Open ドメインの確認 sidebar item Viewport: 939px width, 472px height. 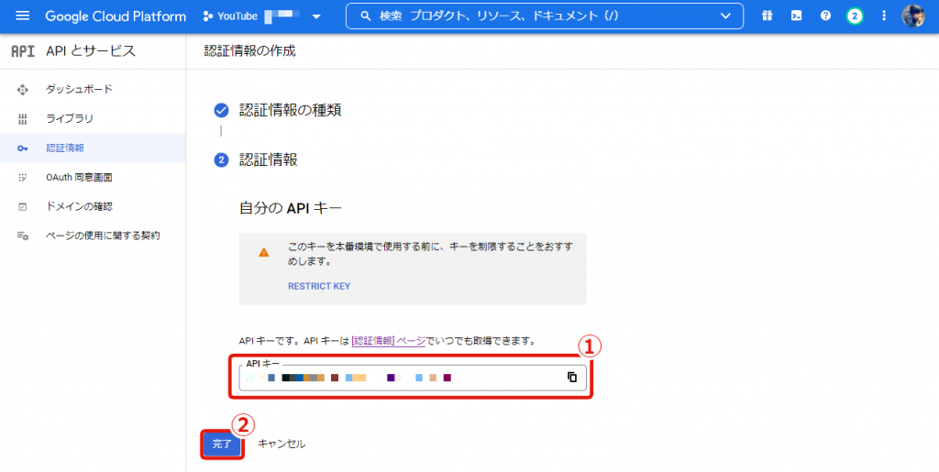(79, 206)
